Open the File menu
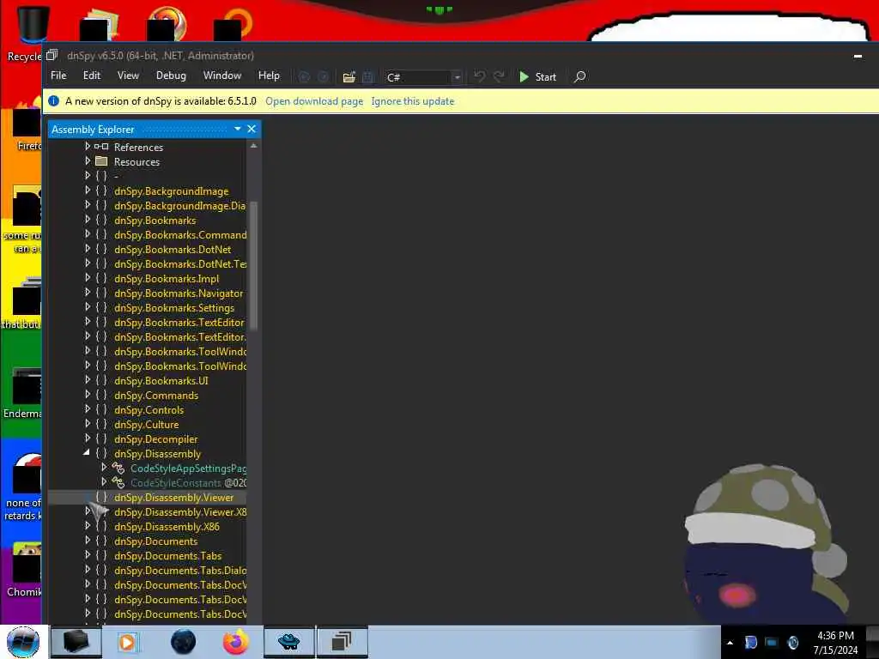879x659 pixels. click(58, 76)
